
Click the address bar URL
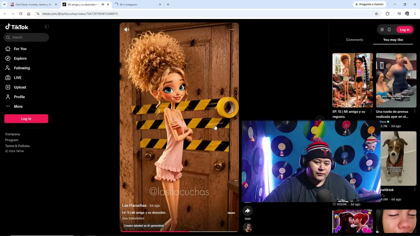(80, 14)
